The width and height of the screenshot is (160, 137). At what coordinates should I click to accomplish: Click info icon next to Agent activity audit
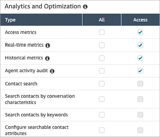tap(52, 71)
